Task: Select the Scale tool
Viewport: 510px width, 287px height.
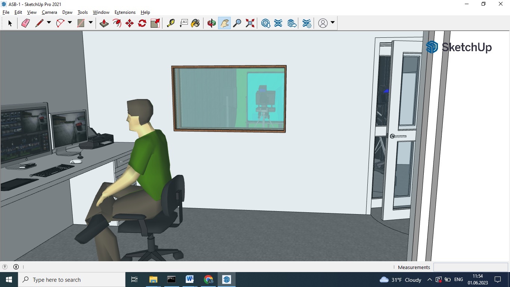Action: [155, 23]
